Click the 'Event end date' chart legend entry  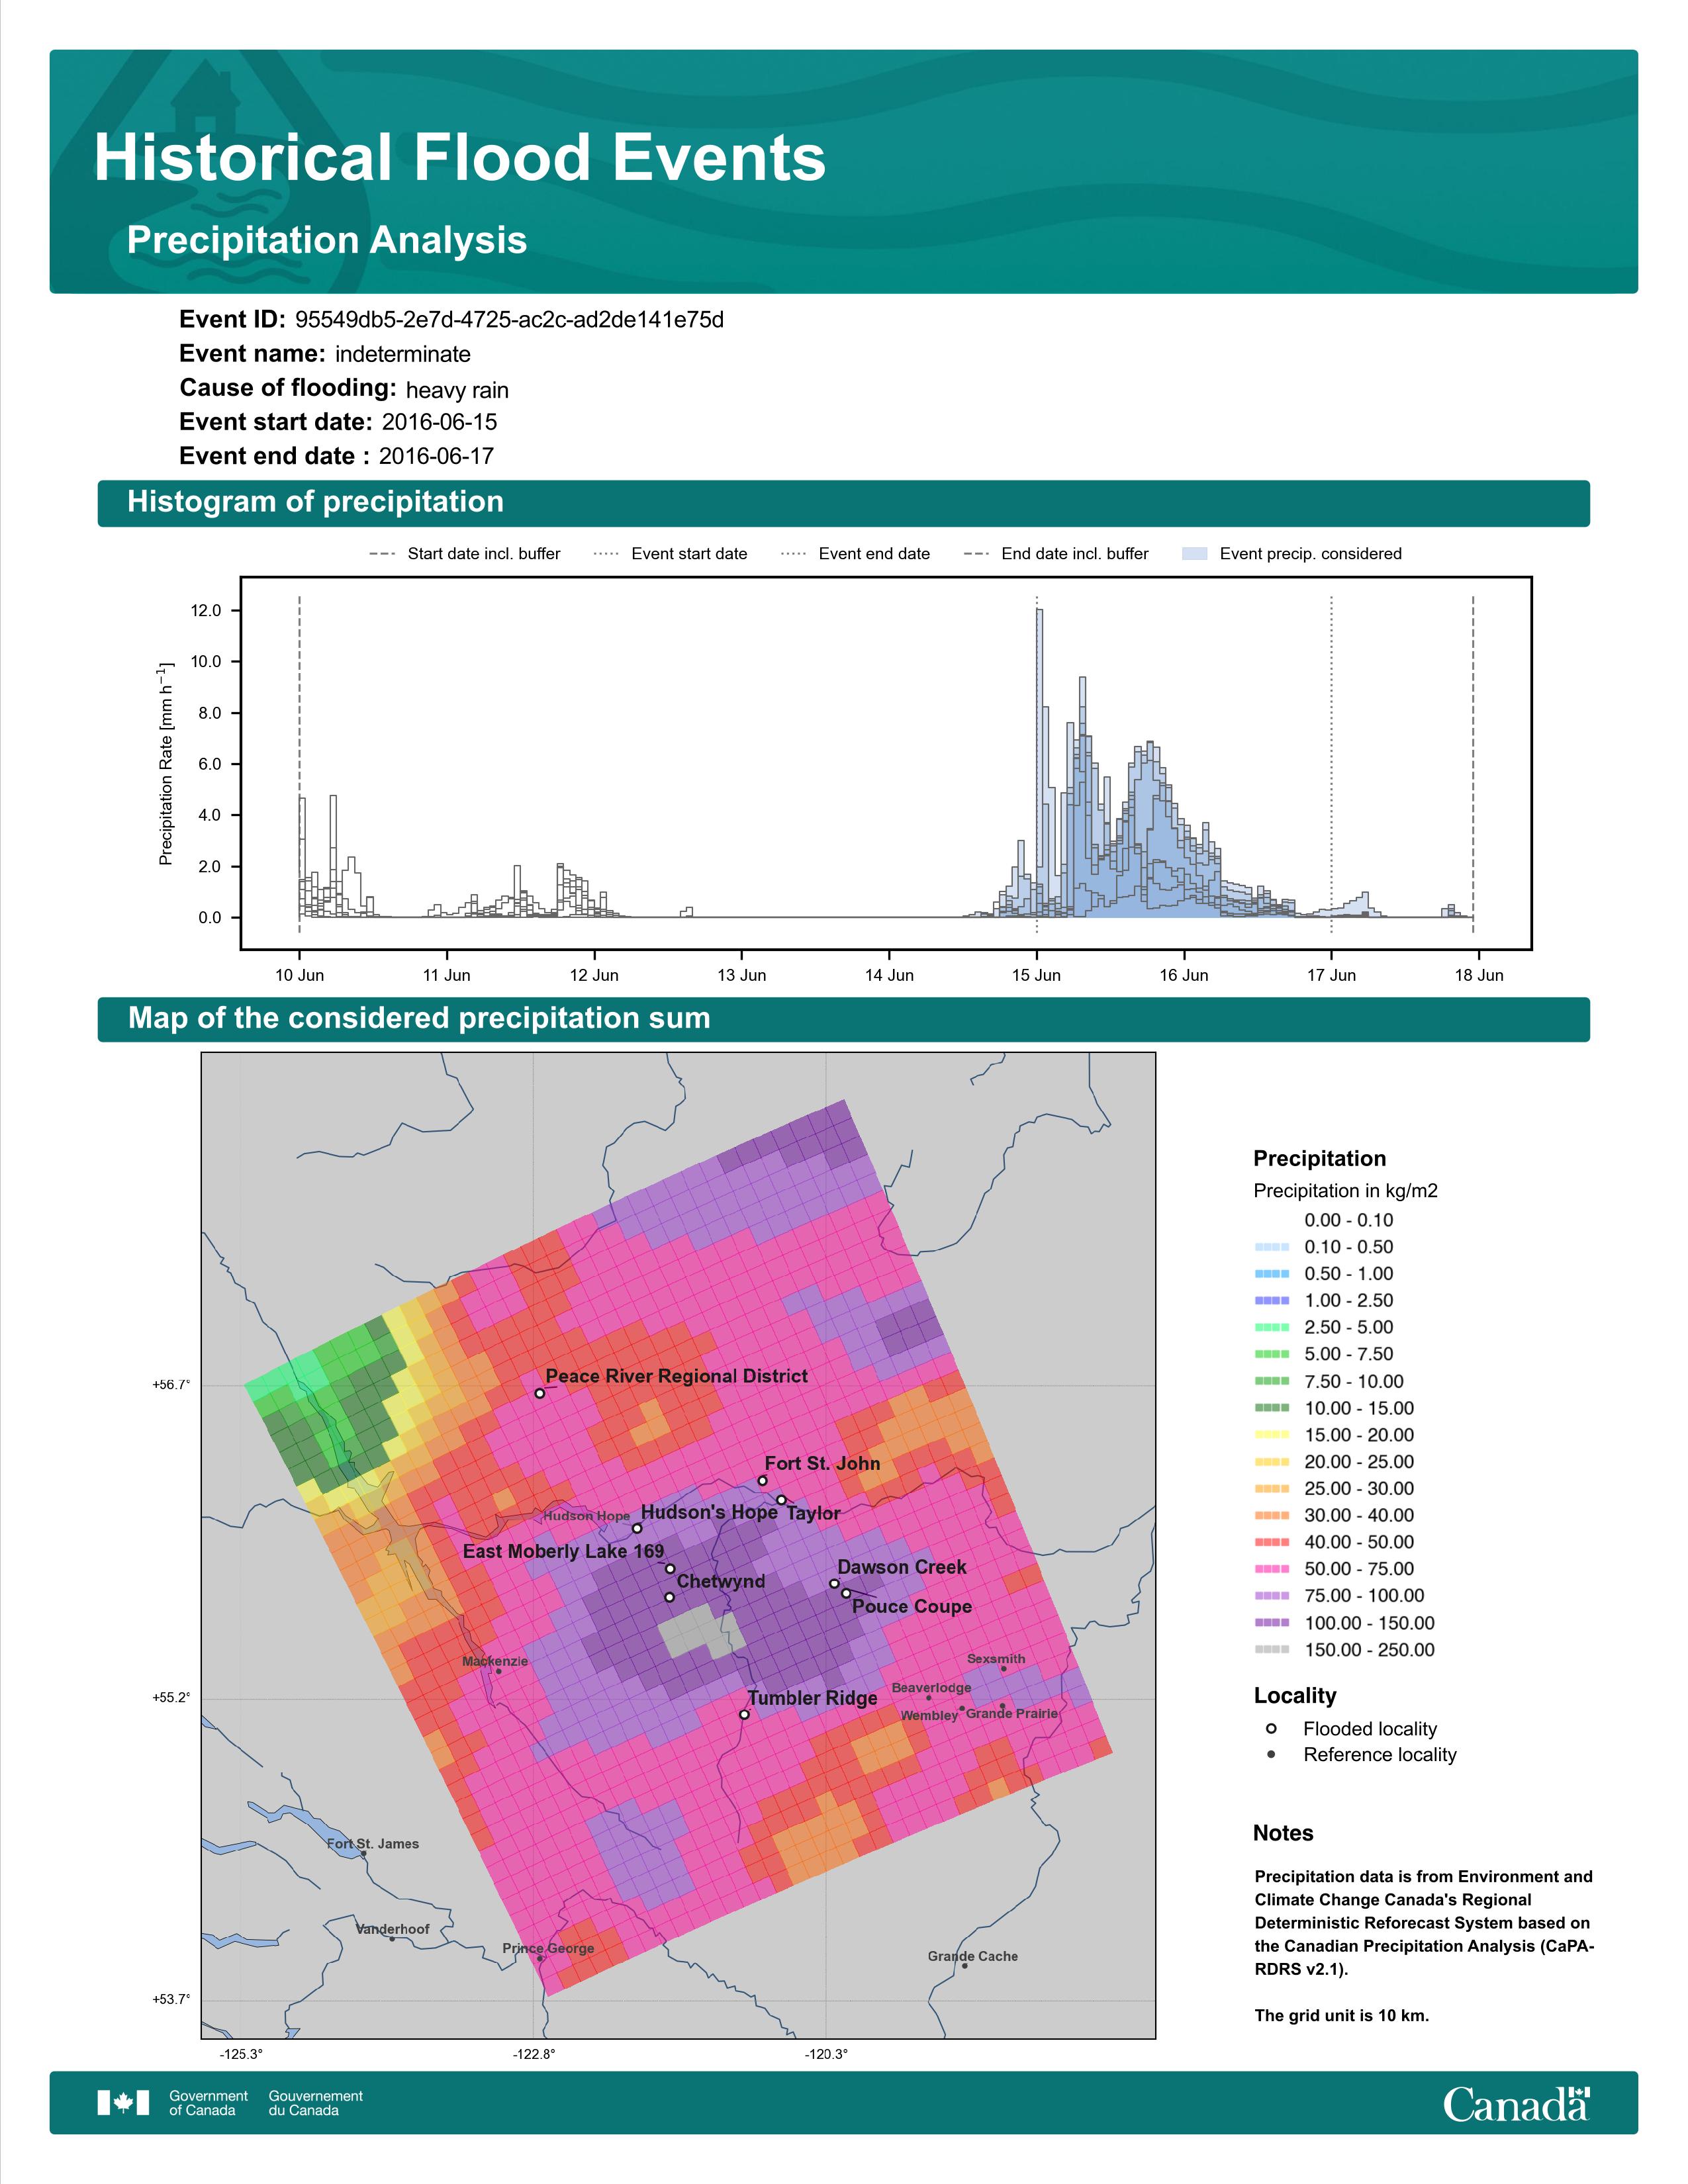tap(855, 554)
